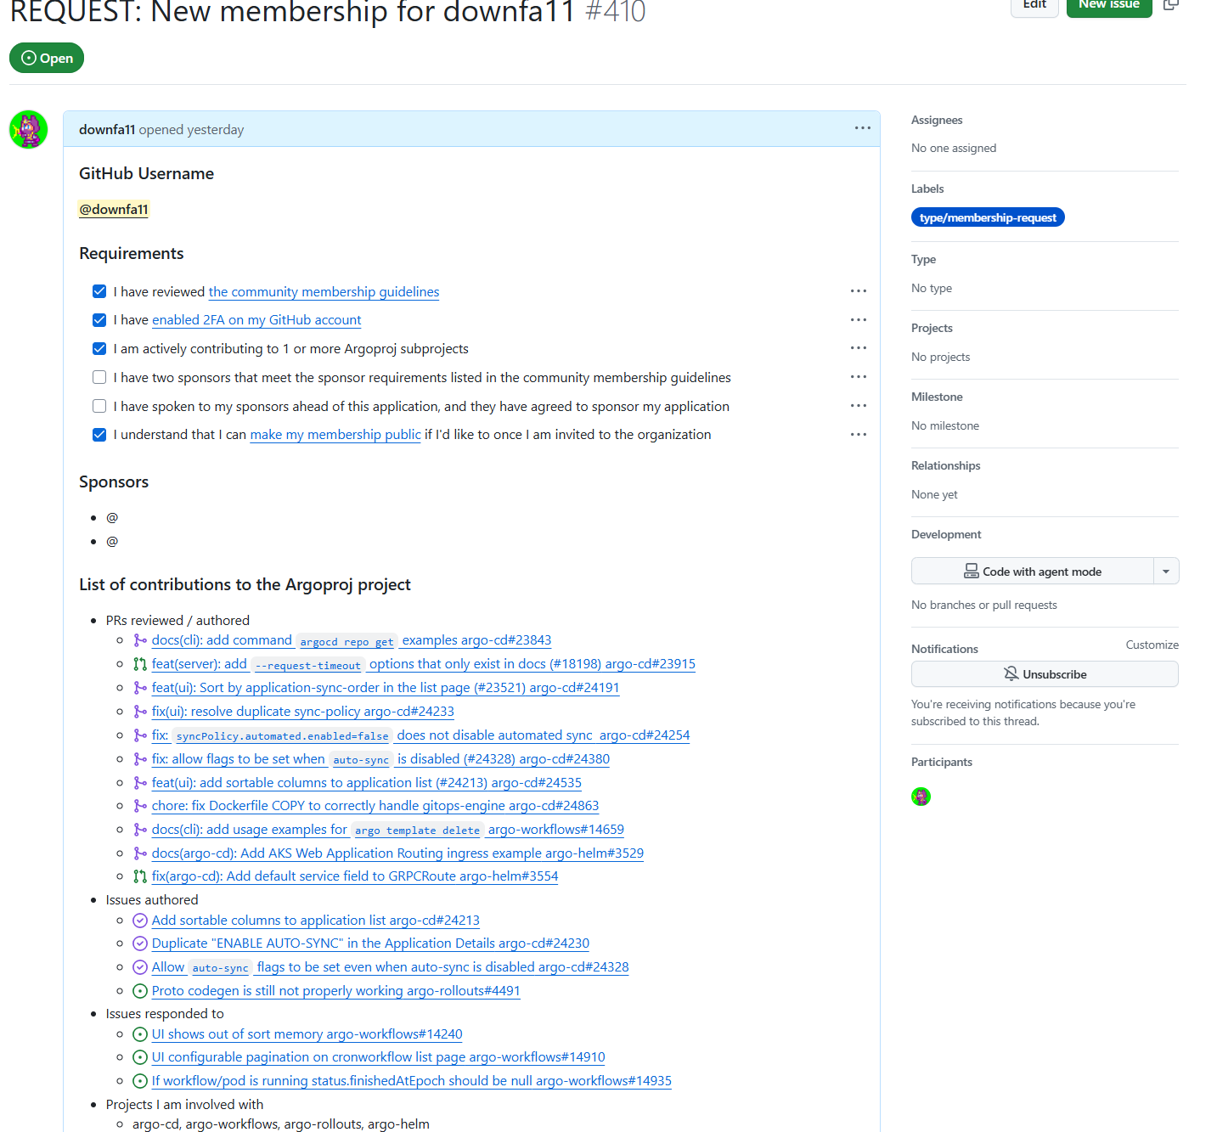Screen dimensions: 1217x1132
Task: Click the Code with agent mode button
Action: pyautogui.click(x=1033, y=572)
